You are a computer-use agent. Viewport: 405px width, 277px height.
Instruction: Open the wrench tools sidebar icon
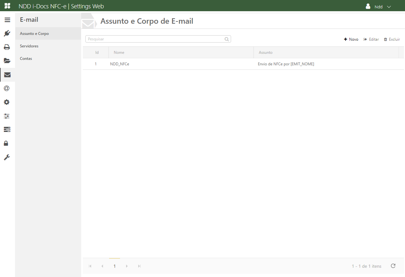tap(7, 157)
